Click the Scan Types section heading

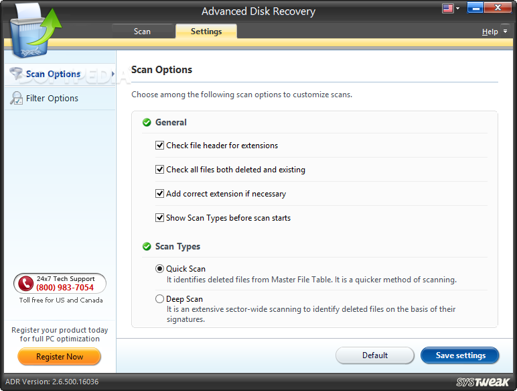tap(177, 247)
